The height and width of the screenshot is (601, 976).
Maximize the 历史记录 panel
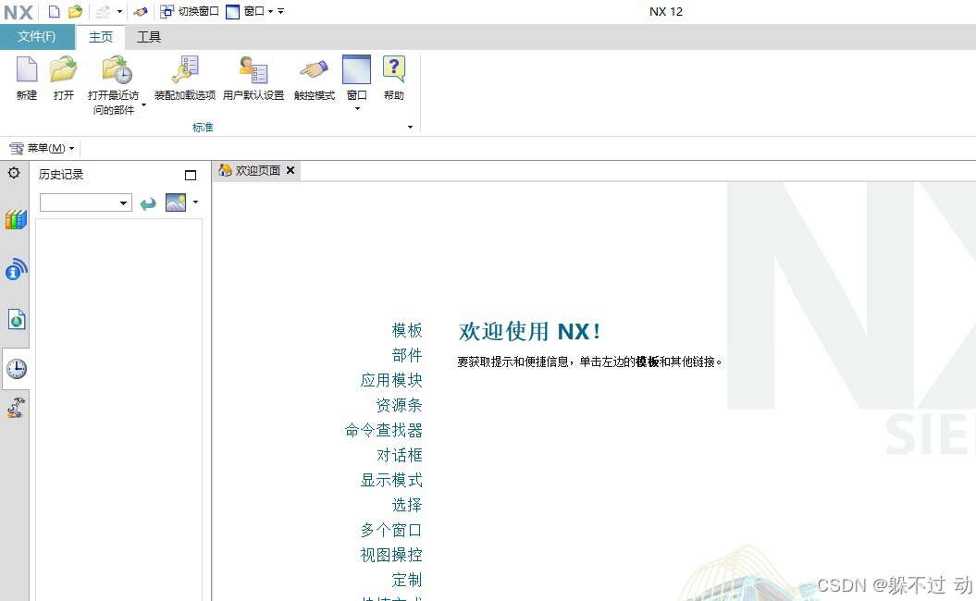(x=191, y=175)
